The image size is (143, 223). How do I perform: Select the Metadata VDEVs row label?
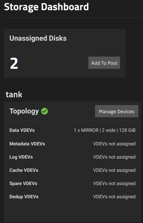27,144
